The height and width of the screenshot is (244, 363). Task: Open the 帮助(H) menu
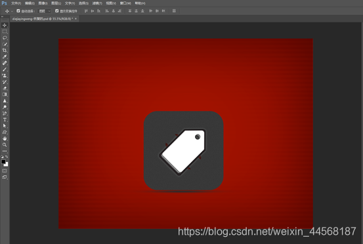[140, 3]
